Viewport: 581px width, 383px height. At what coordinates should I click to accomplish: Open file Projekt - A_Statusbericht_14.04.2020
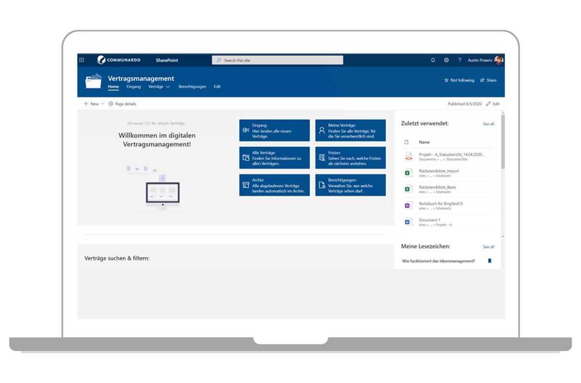(x=452, y=154)
